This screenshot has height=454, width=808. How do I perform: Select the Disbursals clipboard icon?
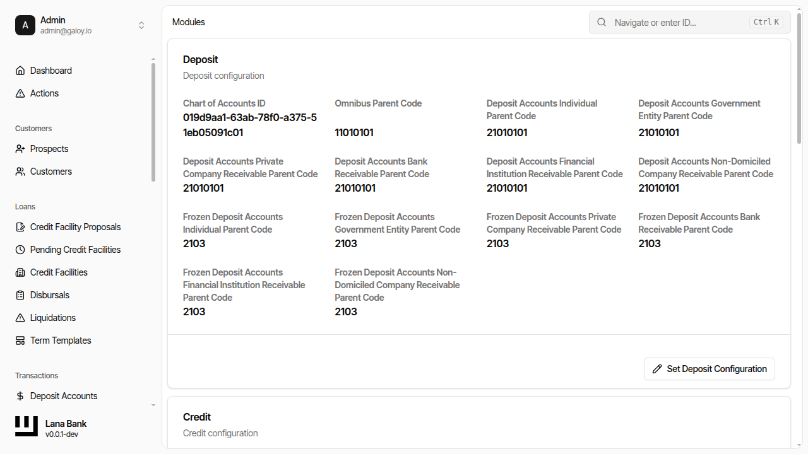pyautogui.click(x=20, y=294)
